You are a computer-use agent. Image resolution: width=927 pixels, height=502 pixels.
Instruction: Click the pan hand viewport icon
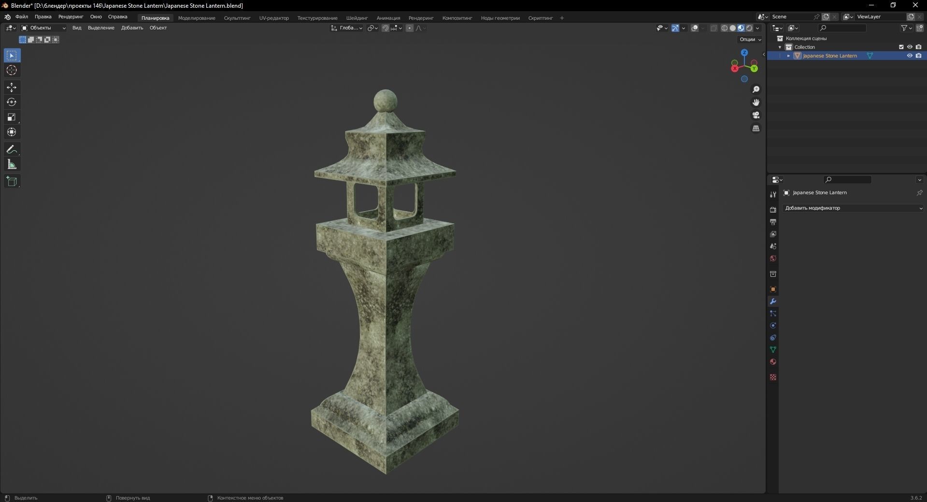click(x=756, y=102)
